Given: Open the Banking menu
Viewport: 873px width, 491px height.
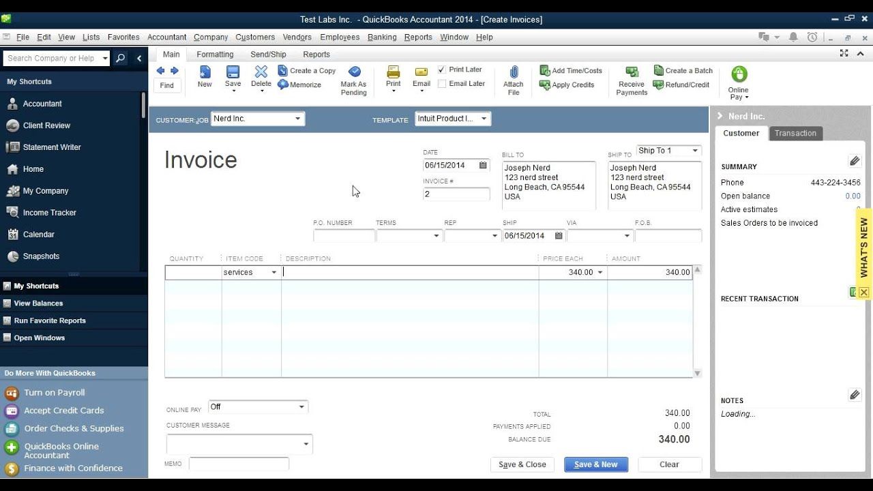Looking at the screenshot, I should tap(382, 38).
